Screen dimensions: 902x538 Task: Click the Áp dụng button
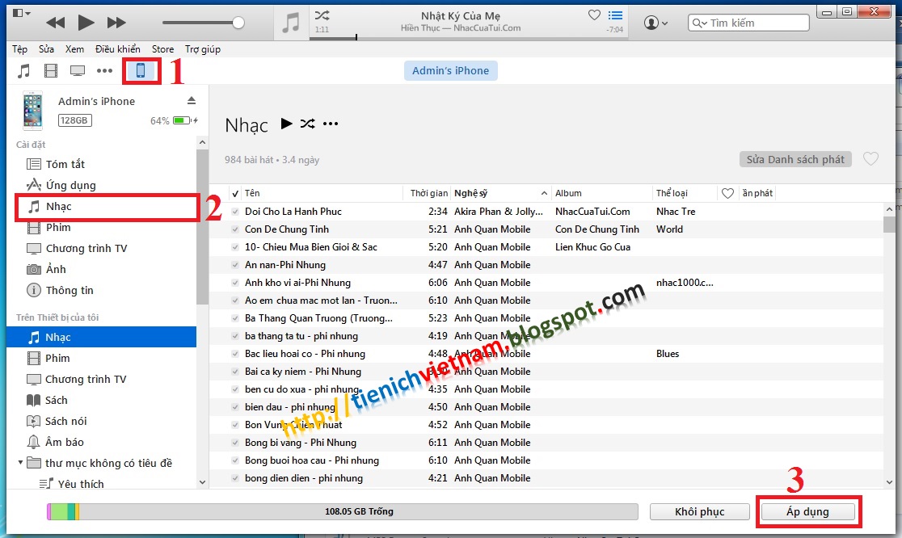[x=807, y=511]
